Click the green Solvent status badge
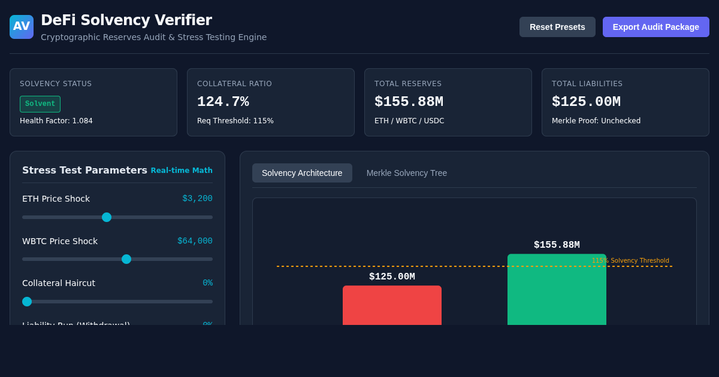The image size is (719, 377). 40,104
